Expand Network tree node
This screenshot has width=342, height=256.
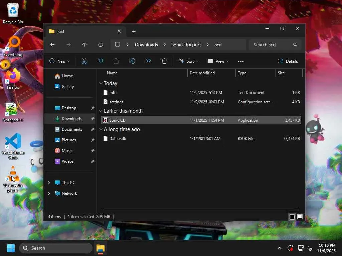(49, 193)
